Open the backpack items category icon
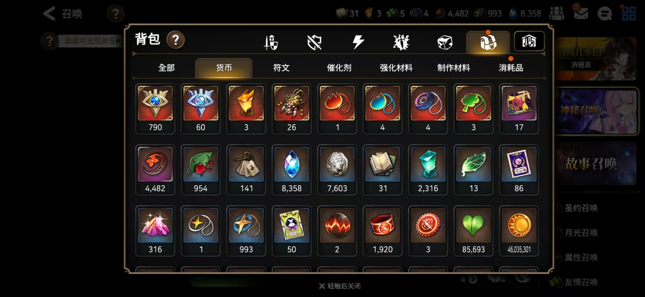Screen dimensions: 645x297 488,42
